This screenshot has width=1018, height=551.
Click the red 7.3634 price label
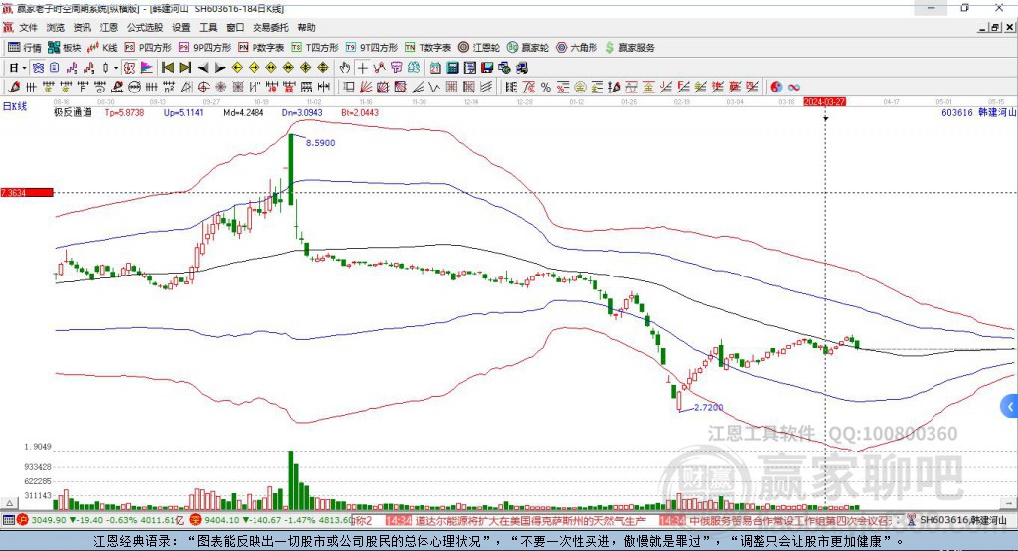pos(27,193)
